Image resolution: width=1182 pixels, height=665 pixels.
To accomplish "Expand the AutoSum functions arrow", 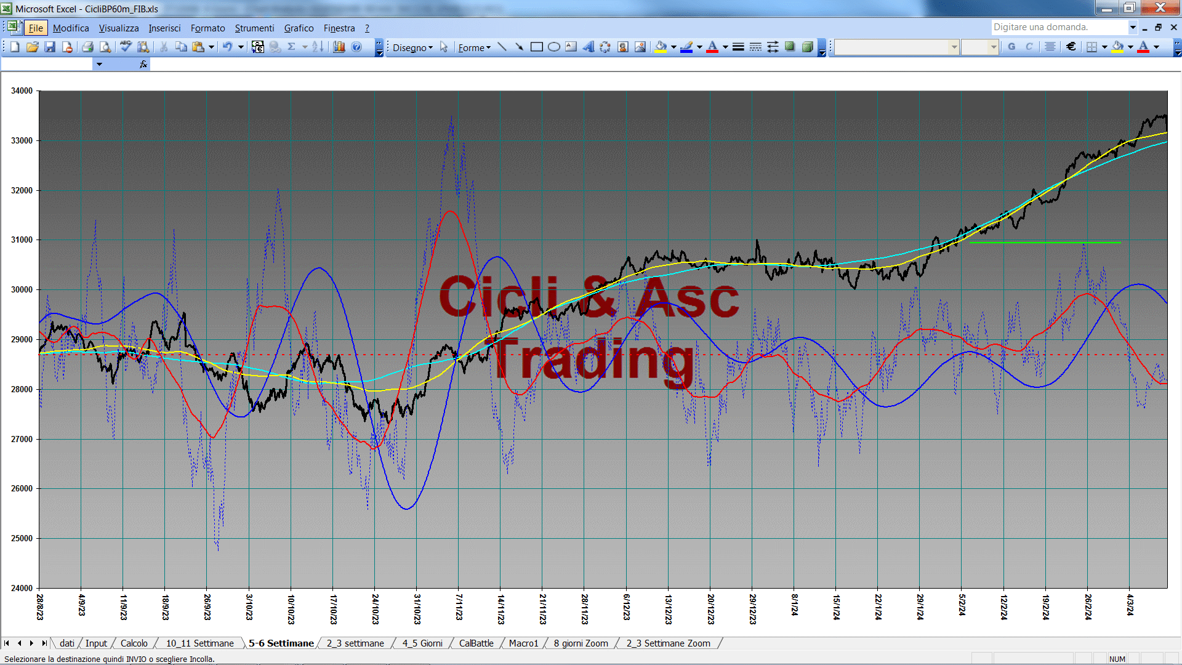I will [x=305, y=47].
